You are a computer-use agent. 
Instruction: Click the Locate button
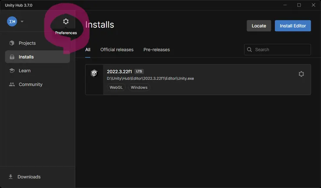(x=259, y=26)
